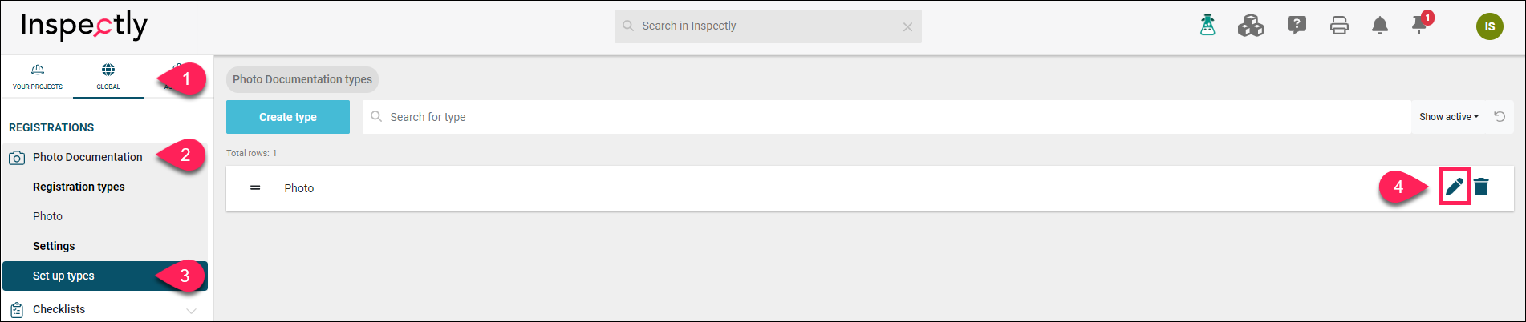Open Photo under Registration types
Viewport: 1526px width, 322px height.
tap(48, 216)
